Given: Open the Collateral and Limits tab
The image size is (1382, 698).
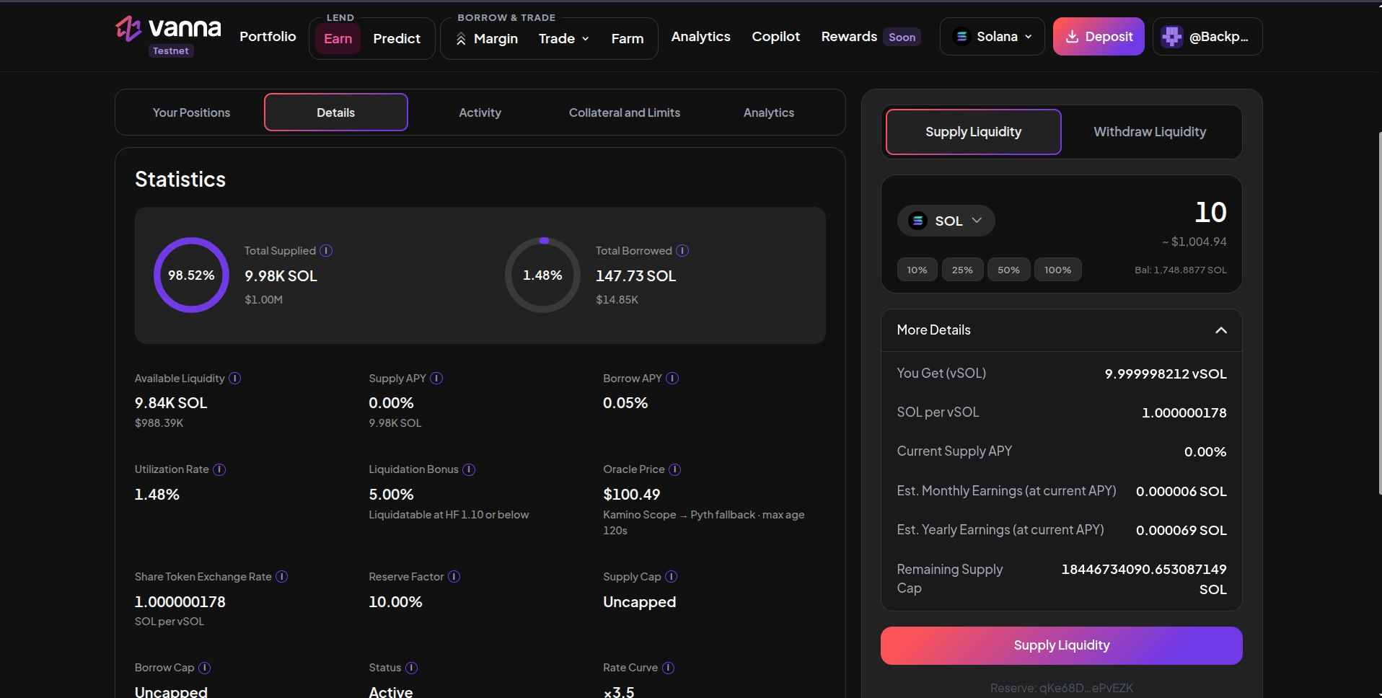Looking at the screenshot, I should click(x=625, y=112).
